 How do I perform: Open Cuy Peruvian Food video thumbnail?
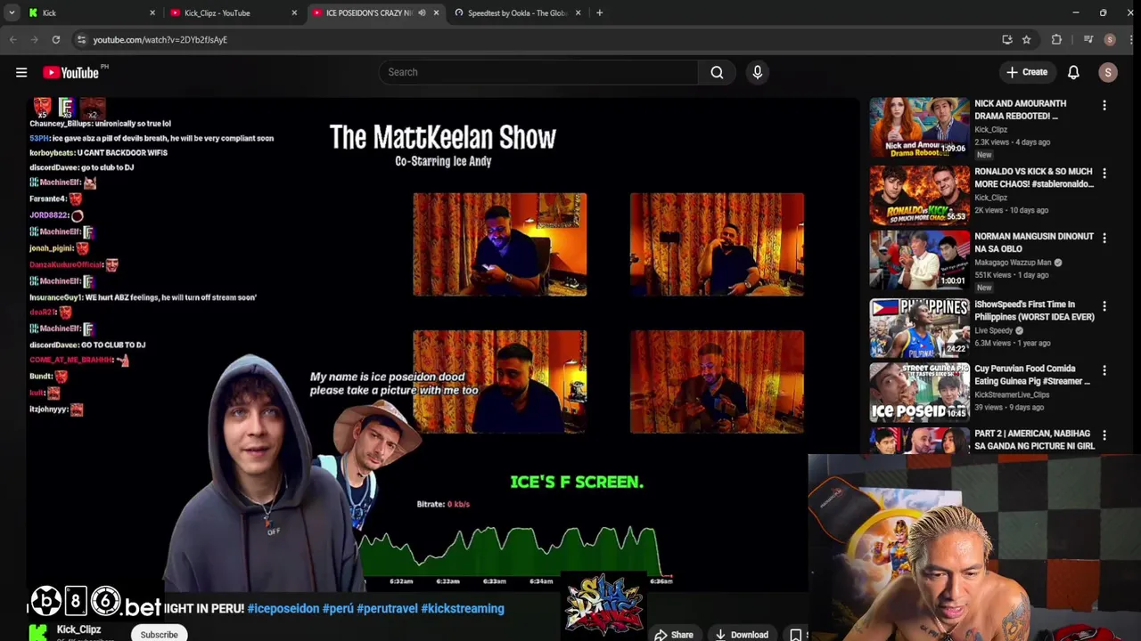click(919, 392)
